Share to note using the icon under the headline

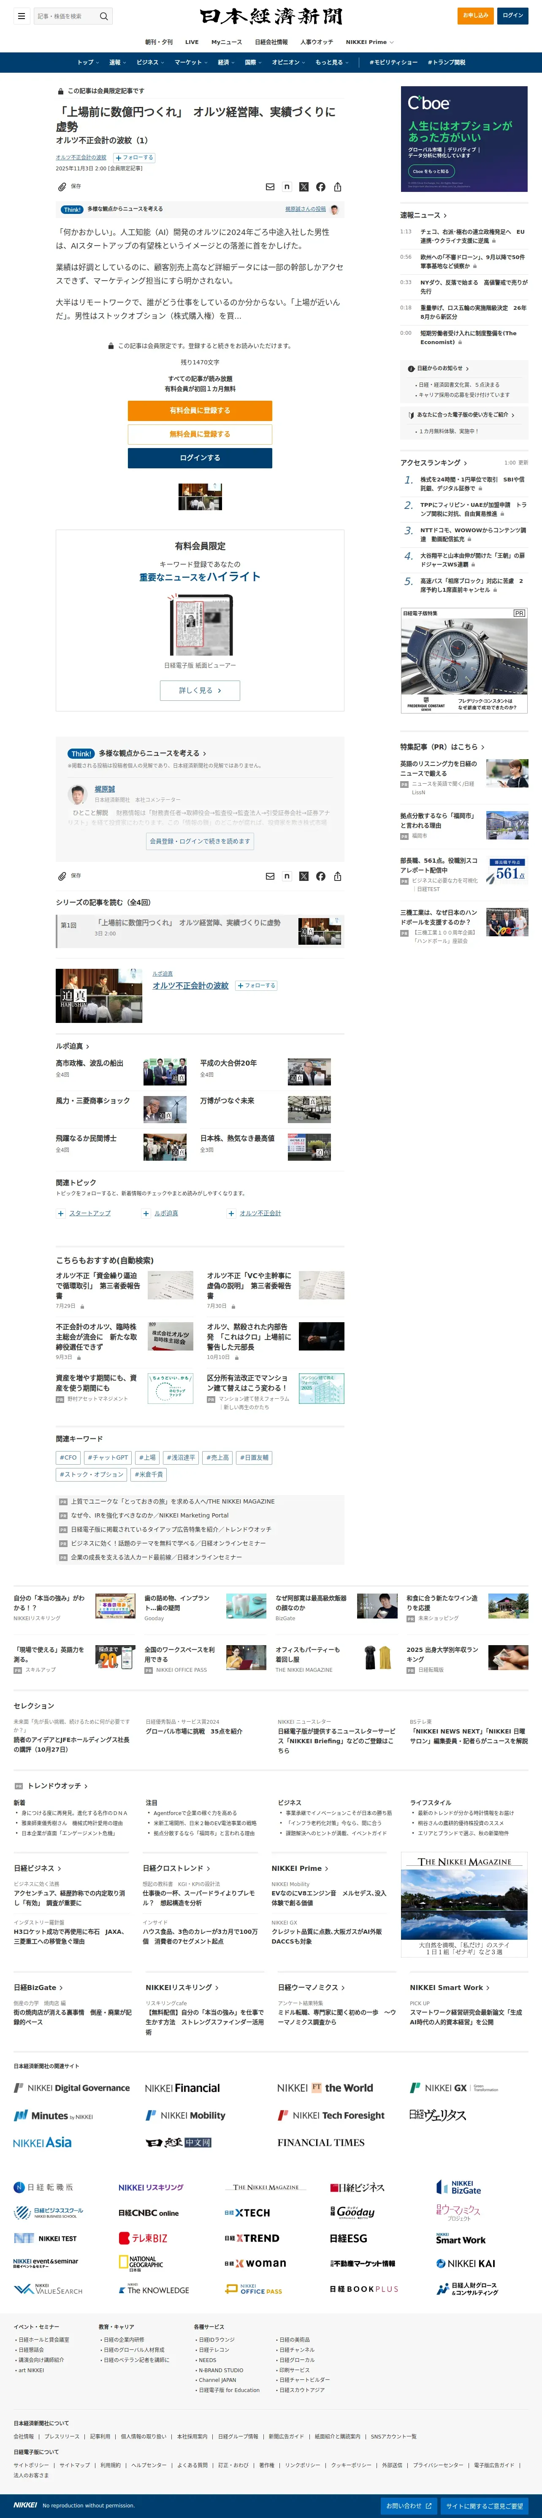286,187
